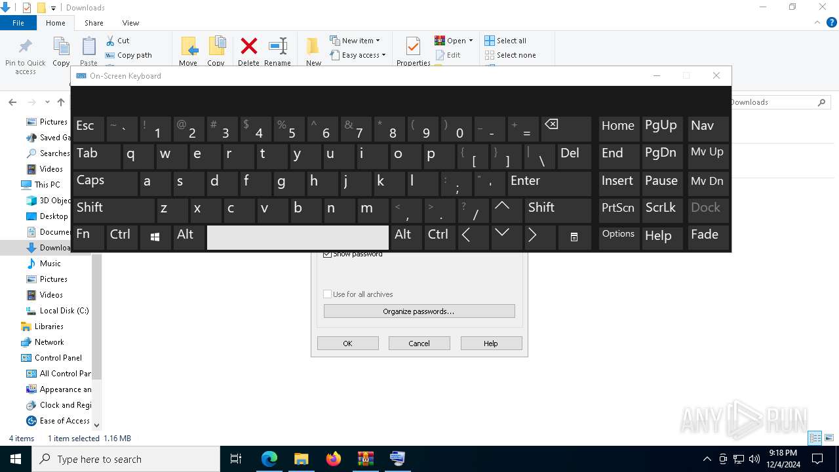The image size is (839, 472).
Task: Click the Backspace key on the On-Screen Keyboard
Action: 566,128
